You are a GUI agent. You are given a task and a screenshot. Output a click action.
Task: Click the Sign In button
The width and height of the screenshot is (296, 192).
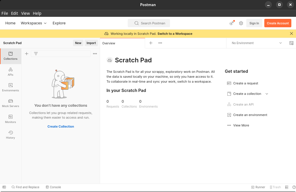(254, 23)
